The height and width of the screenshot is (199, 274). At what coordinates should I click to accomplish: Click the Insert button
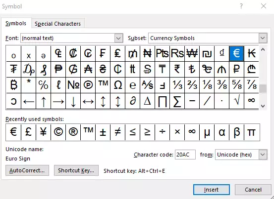(x=212, y=190)
